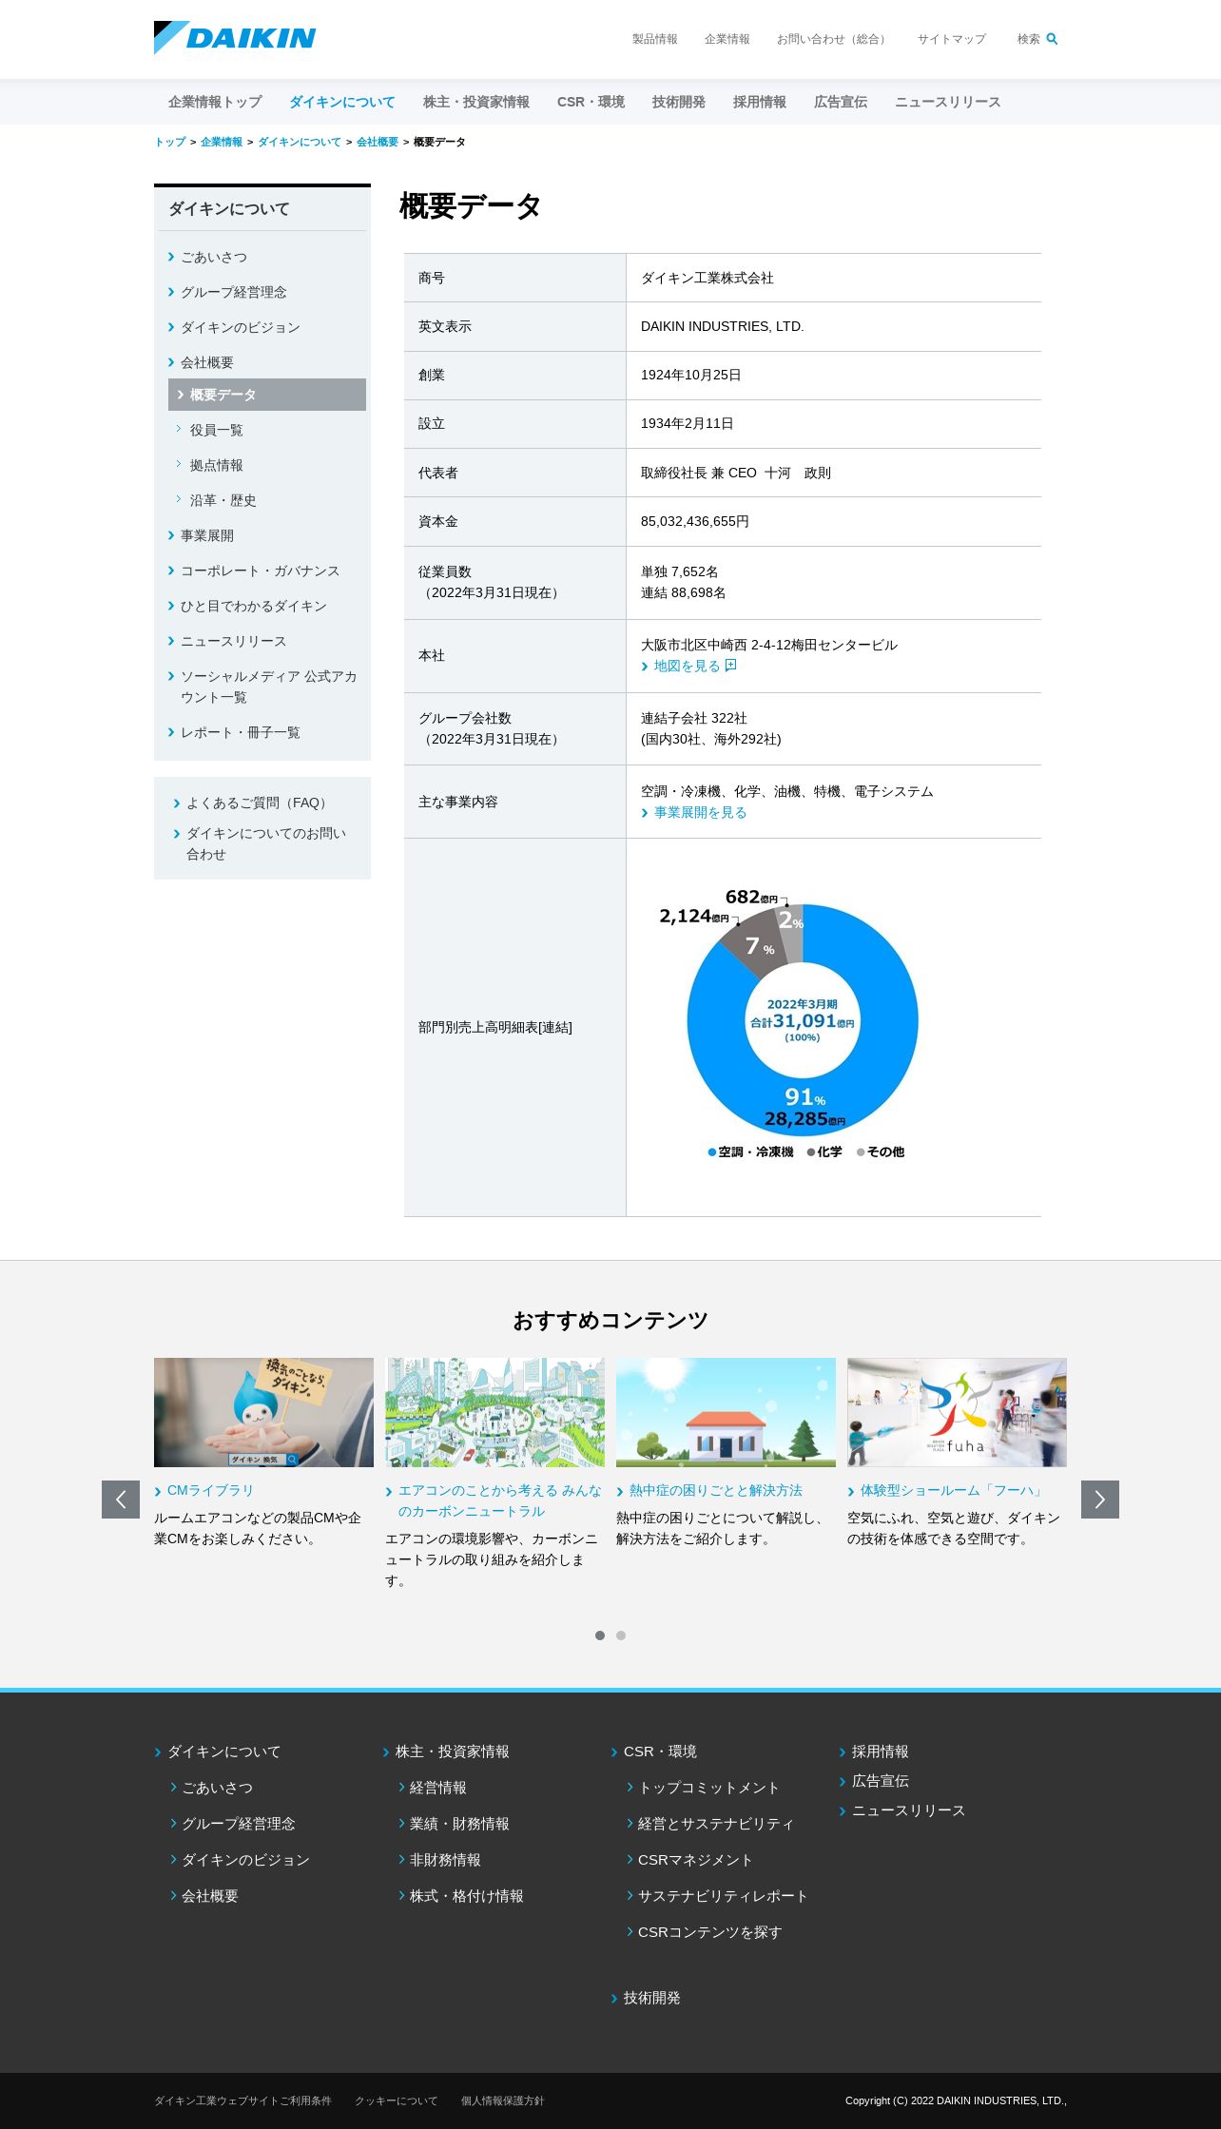
Task: Open お問い合わせ（総合）in the header
Action: pyautogui.click(x=833, y=39)
